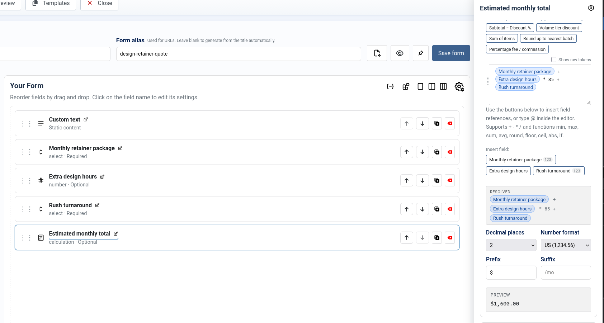
Task: Click the Estimated monthly total field name
Action: click(80, 233)
